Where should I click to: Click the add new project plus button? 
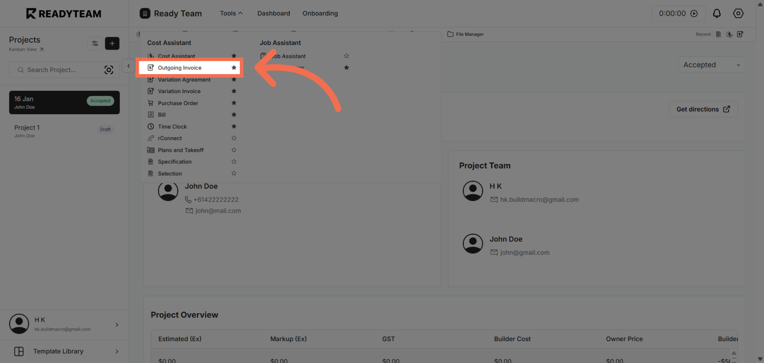pyautogui.click(x=112, y=43)
